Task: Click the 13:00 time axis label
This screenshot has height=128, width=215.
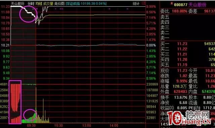Action: [87, 125]
